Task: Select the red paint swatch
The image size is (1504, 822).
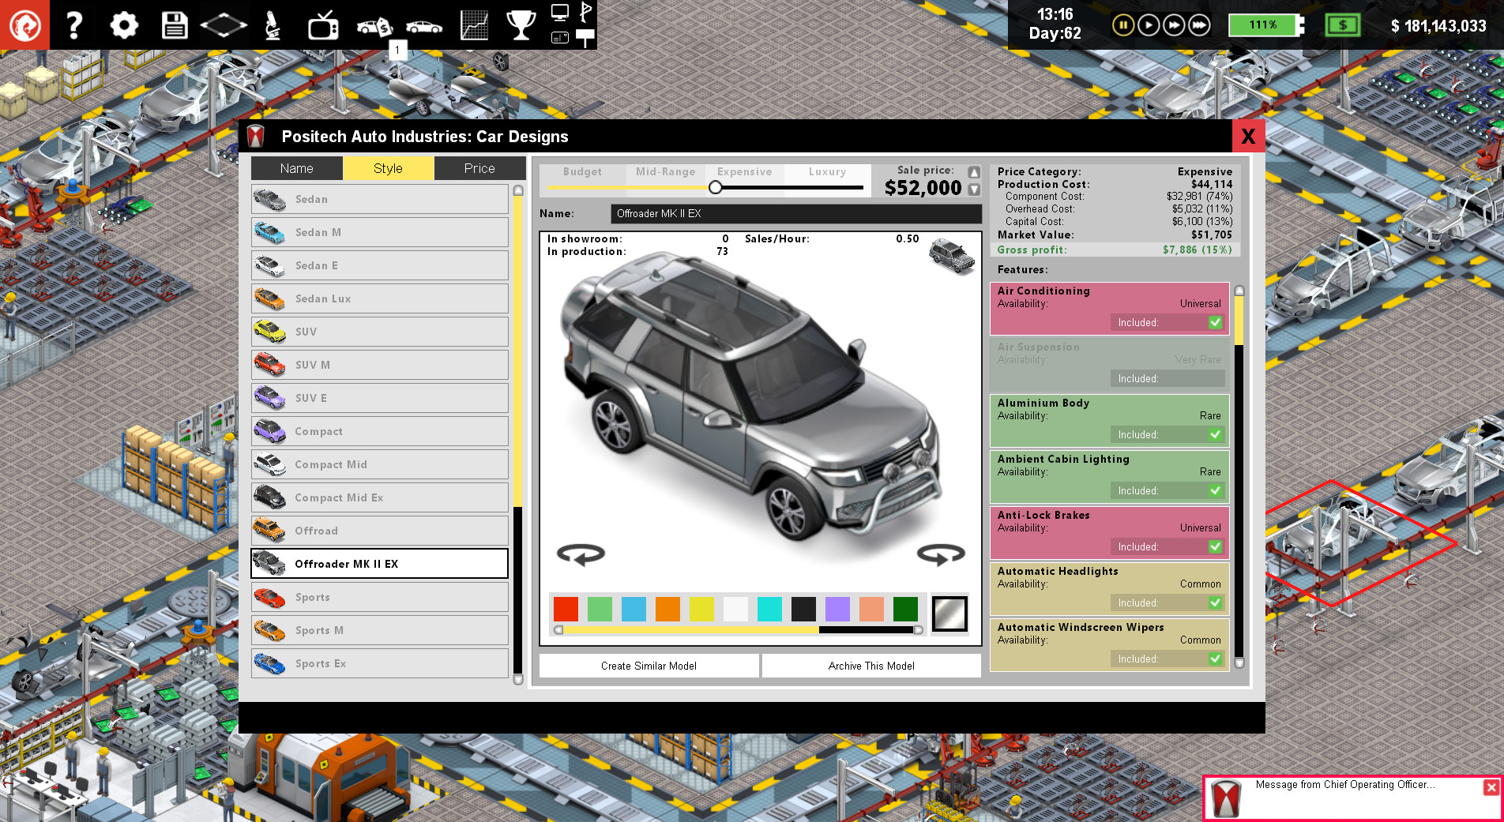Action: (566, 609)
